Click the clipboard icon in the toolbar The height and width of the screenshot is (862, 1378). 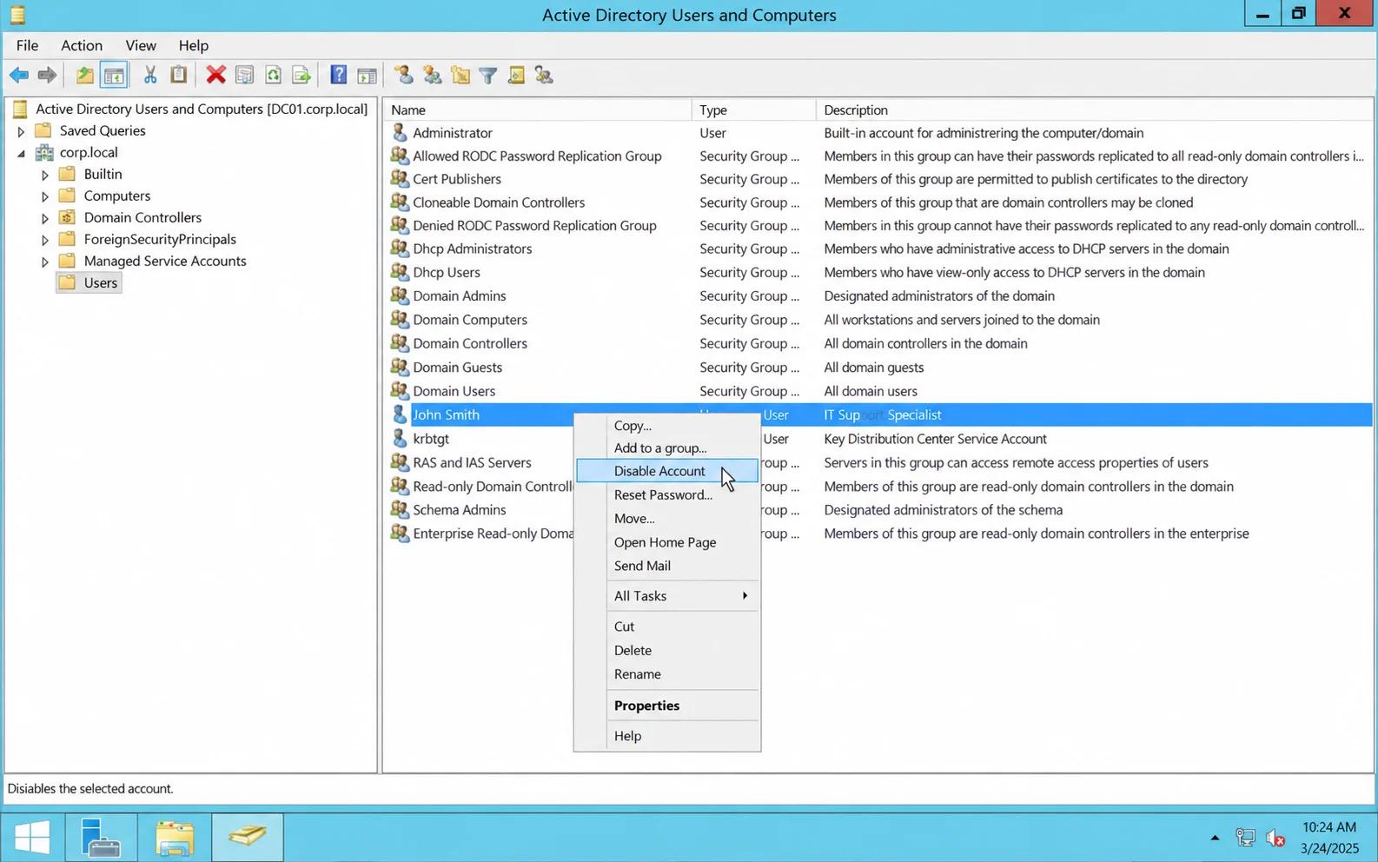179,76
